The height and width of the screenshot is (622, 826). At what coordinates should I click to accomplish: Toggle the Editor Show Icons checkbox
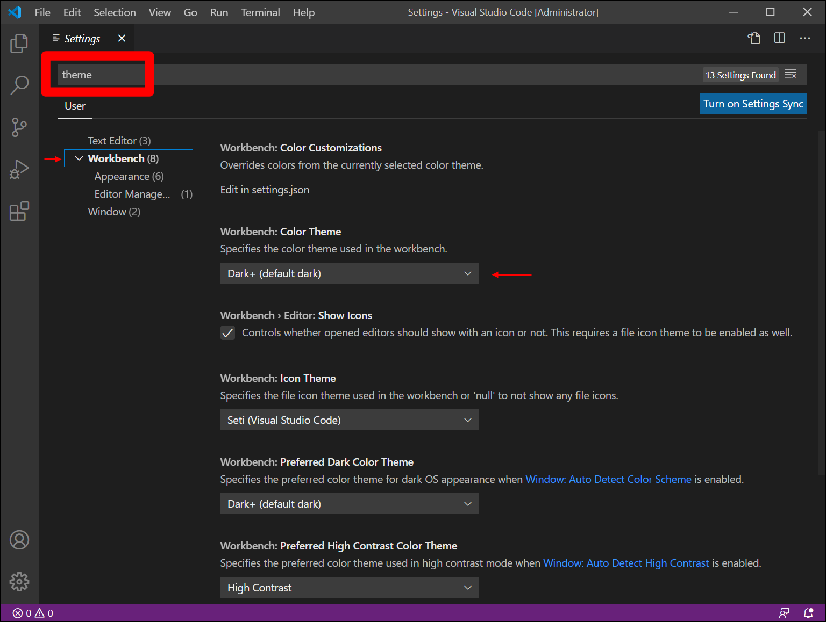coord(228,333)
